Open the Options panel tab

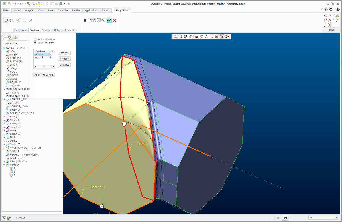[58, 30]
